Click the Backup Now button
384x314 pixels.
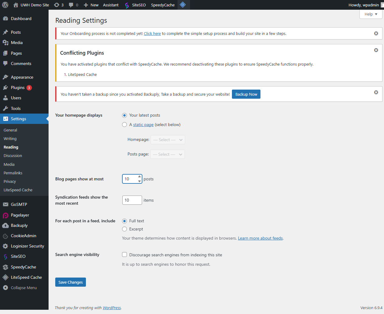(x=246, y=94)
